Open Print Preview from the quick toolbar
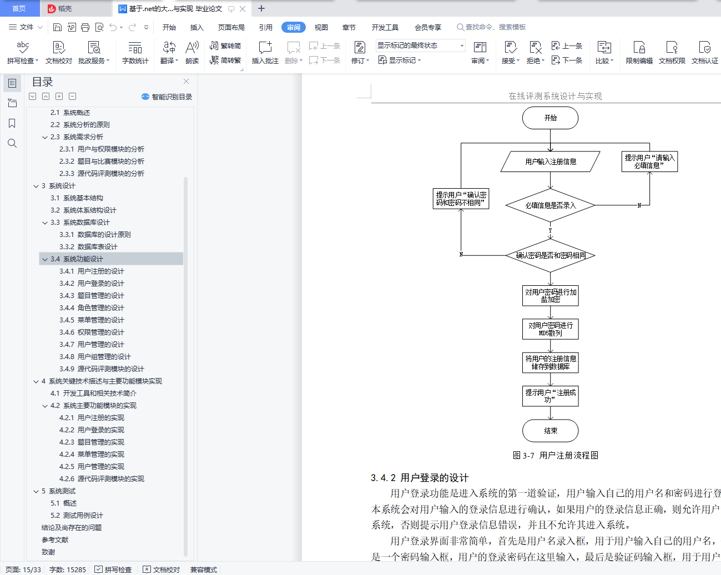 99,27
